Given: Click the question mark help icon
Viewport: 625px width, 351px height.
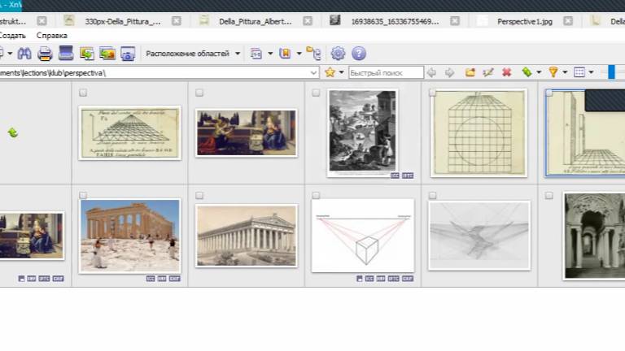Looking at the screenshot, I should (x=359, y=54).
